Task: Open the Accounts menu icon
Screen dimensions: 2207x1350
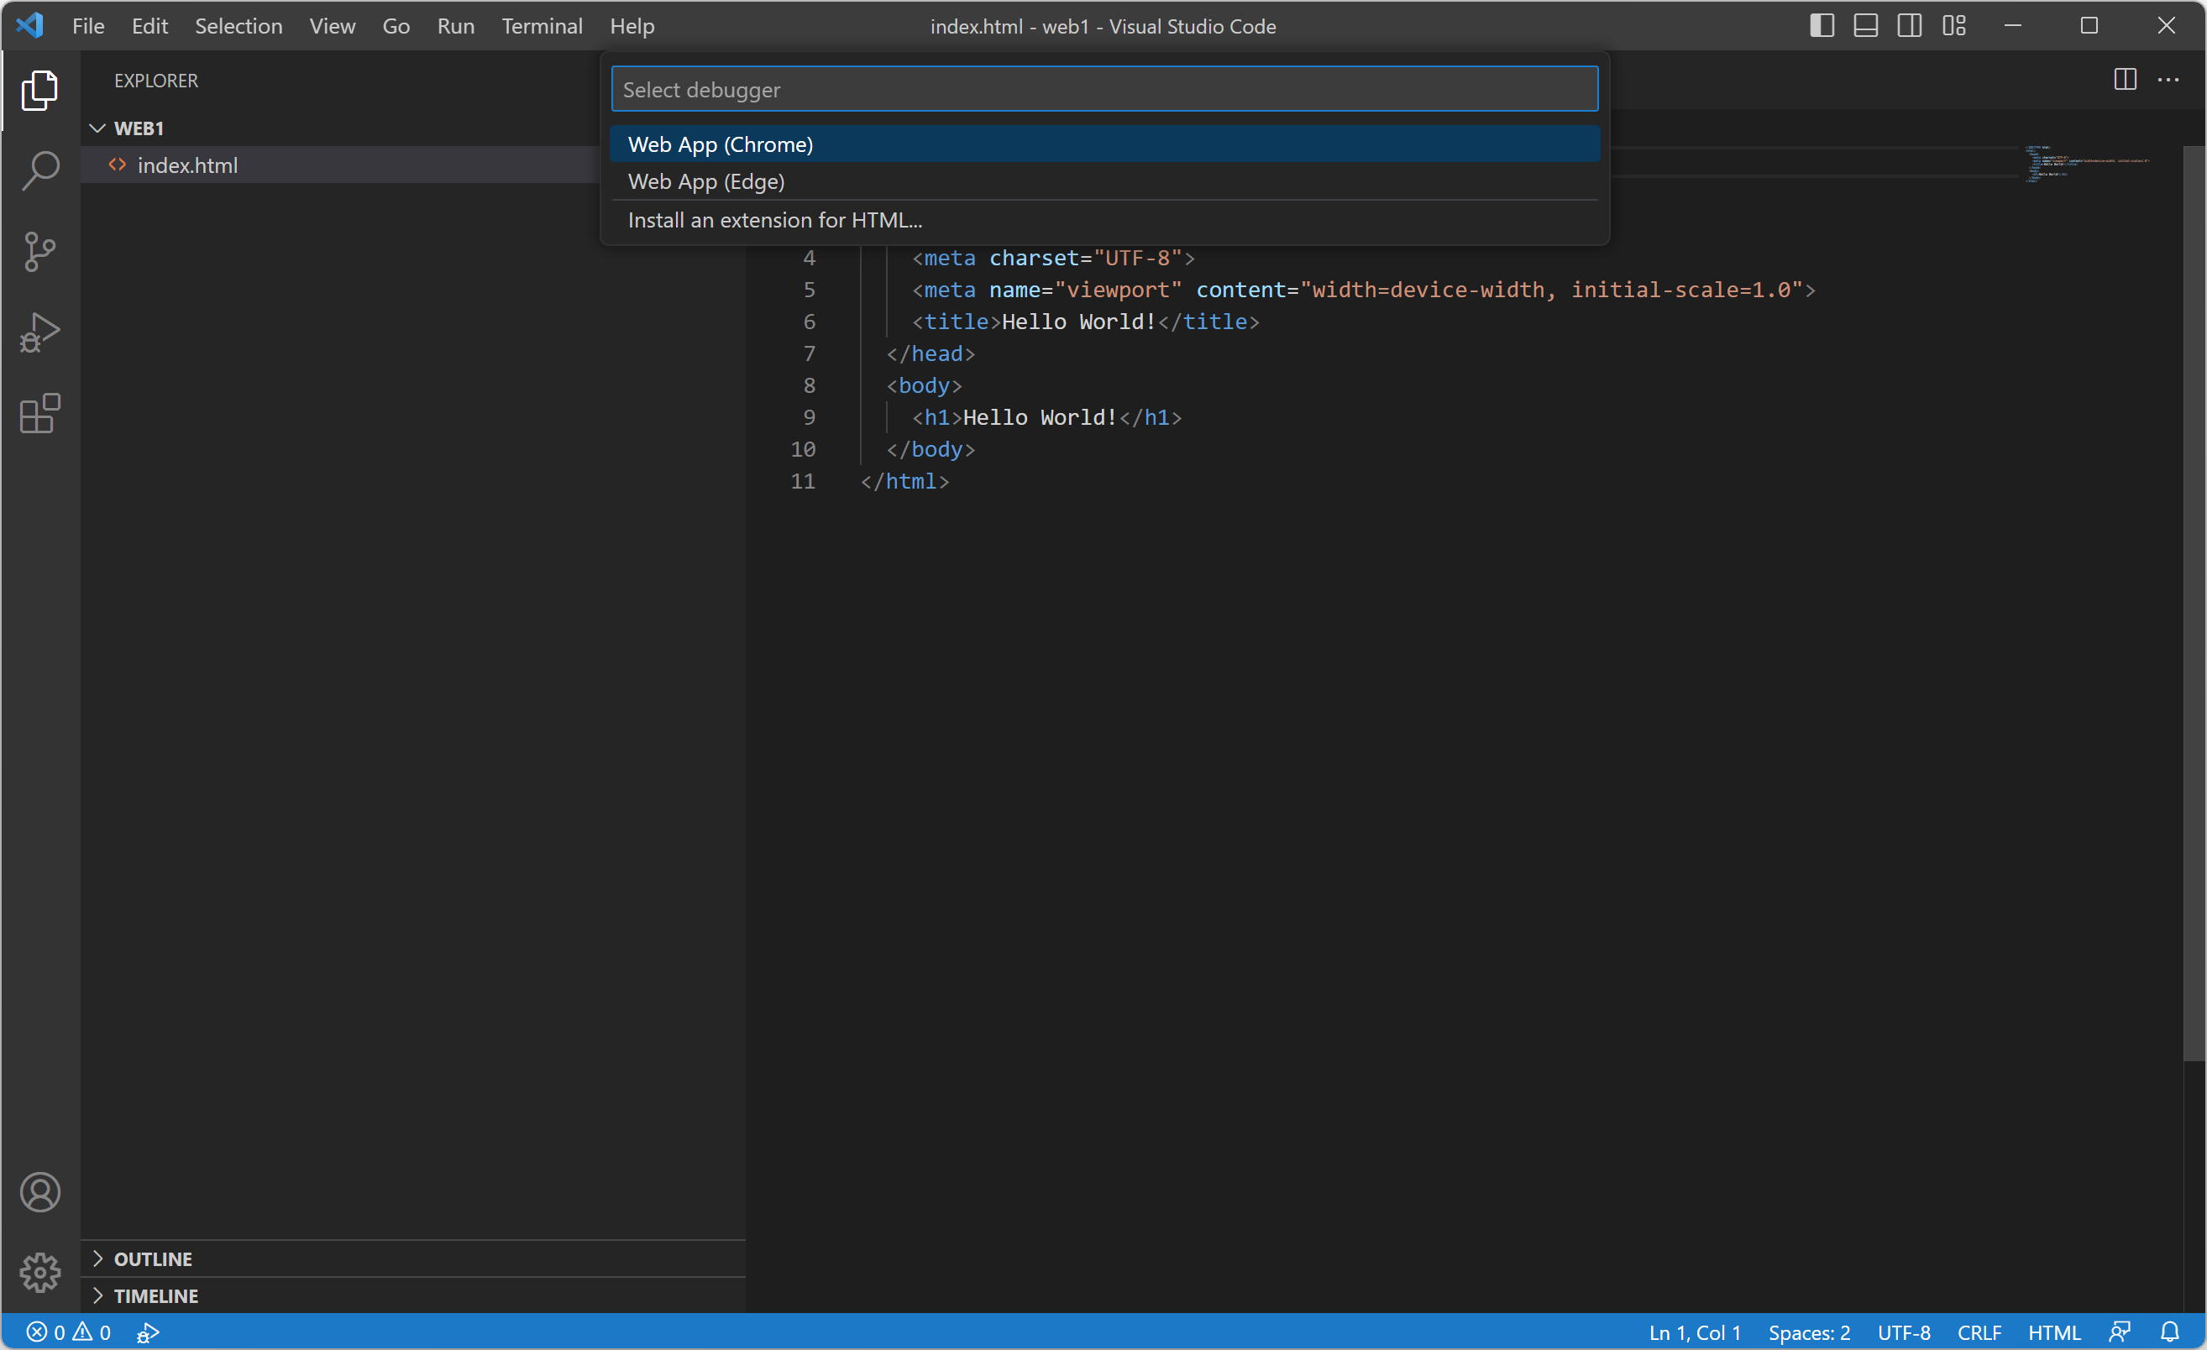Action: click(x=39, y=1192)
